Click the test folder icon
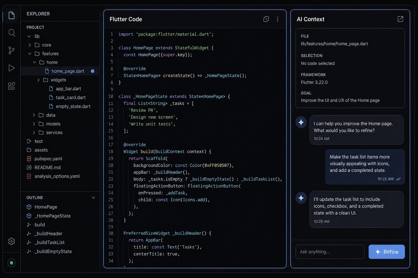418x278 pixels. [29, 141]
